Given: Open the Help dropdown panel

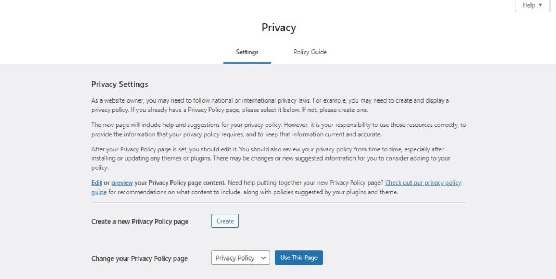Looking at the screenshot, I should click(532, 5).
